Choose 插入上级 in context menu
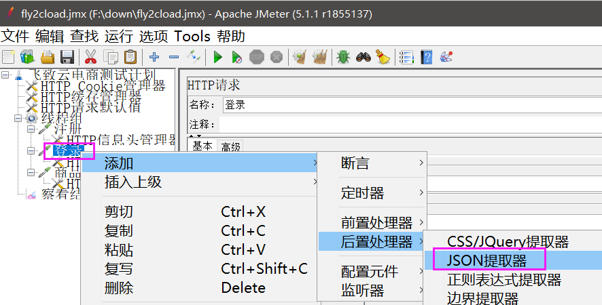 200,182
